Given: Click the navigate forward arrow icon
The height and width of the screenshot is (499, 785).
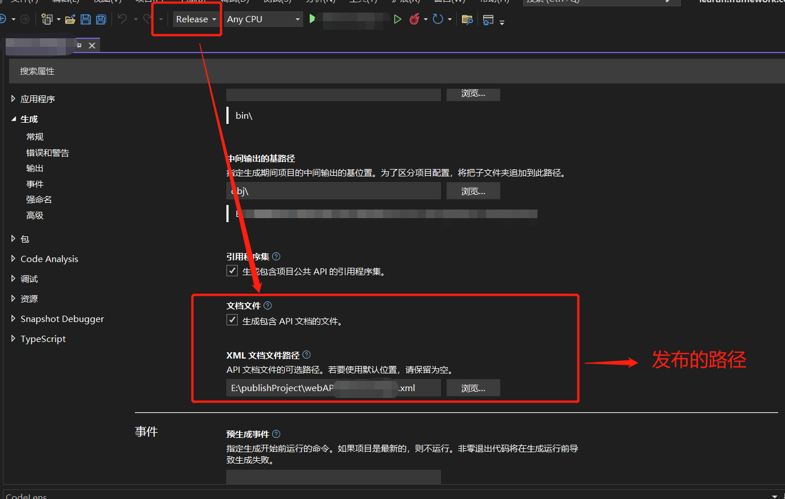Looking at the screenshot, I should click(x=25, y=19).
